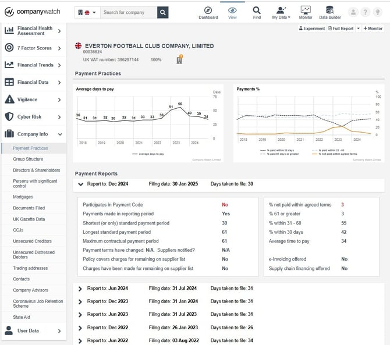Open the help question mark icon
390x345 pixels.
(x=366, y=12)
